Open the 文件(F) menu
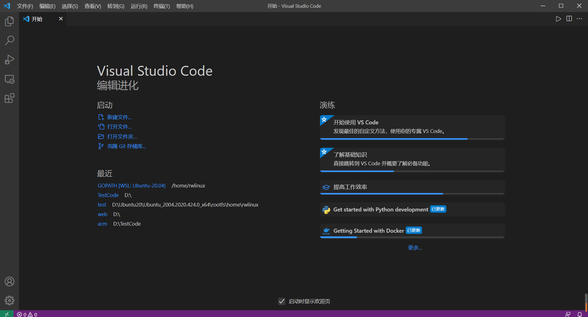The image size is (588, 317). [x=25, y=6]
